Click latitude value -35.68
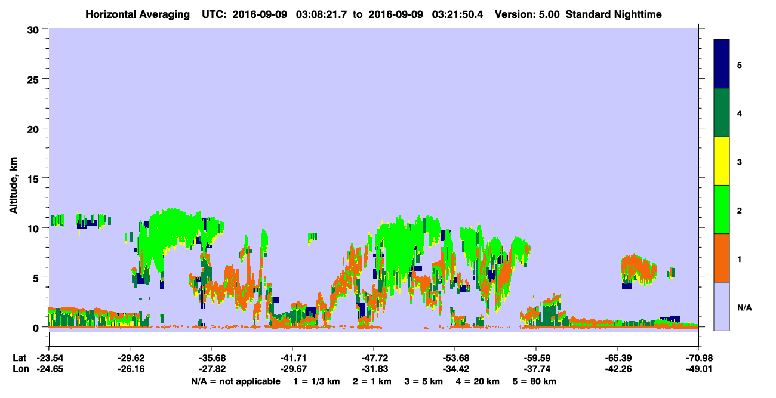Screen dimensions: 776x398 [211, 358]
